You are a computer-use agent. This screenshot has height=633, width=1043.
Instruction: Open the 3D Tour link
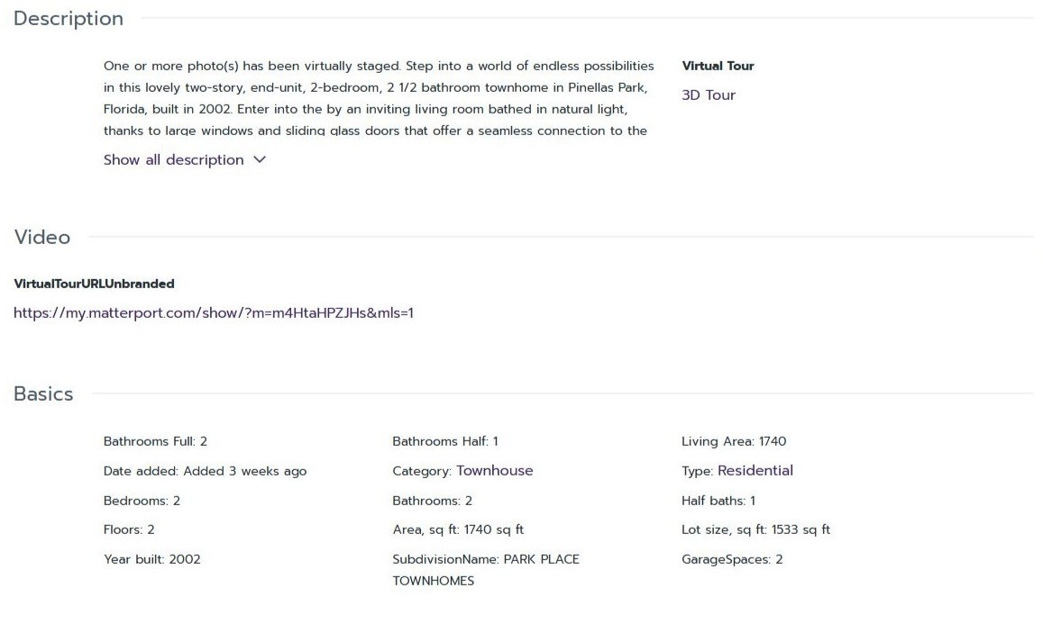coord(709,95)
